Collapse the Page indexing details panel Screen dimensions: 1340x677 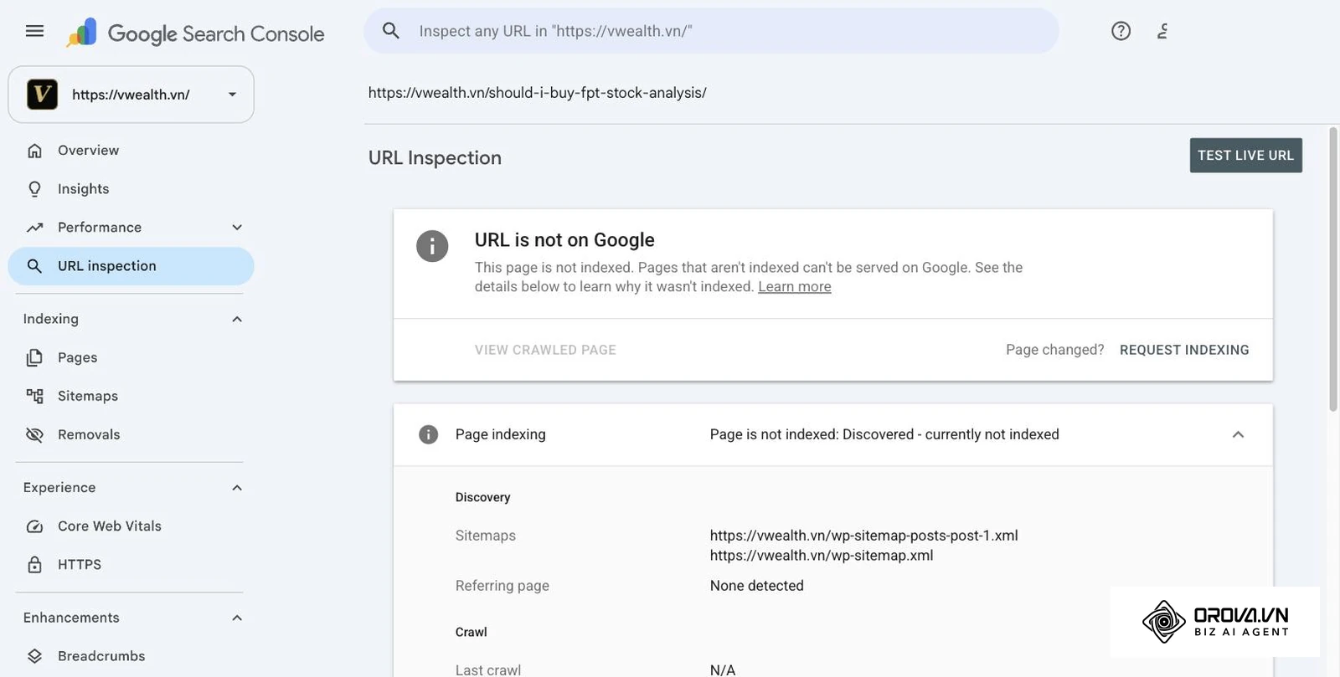tap(1238, 434)
